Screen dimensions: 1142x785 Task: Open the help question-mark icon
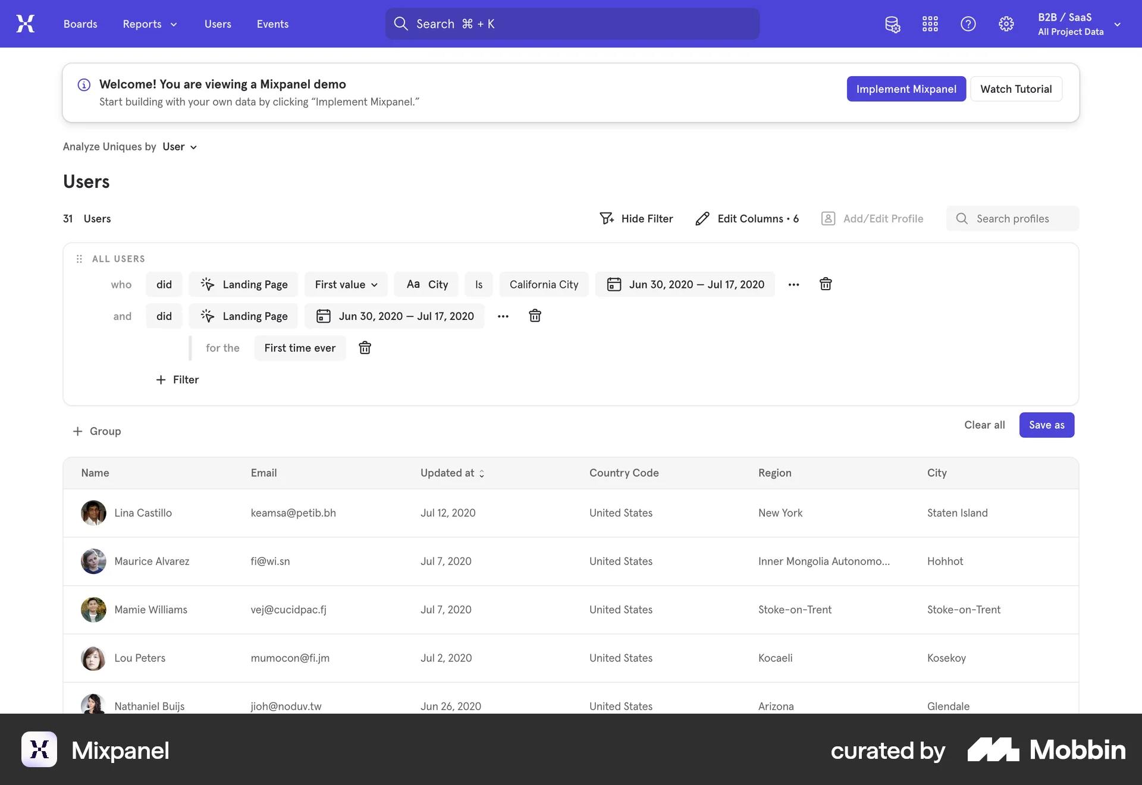968,24
